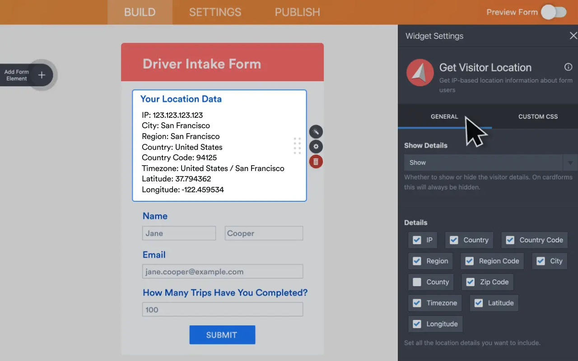Image resolution: width=578 pixels, height=361 pixels.
Task: Open the Show Details dropdown
Action: tap(571, 162)
